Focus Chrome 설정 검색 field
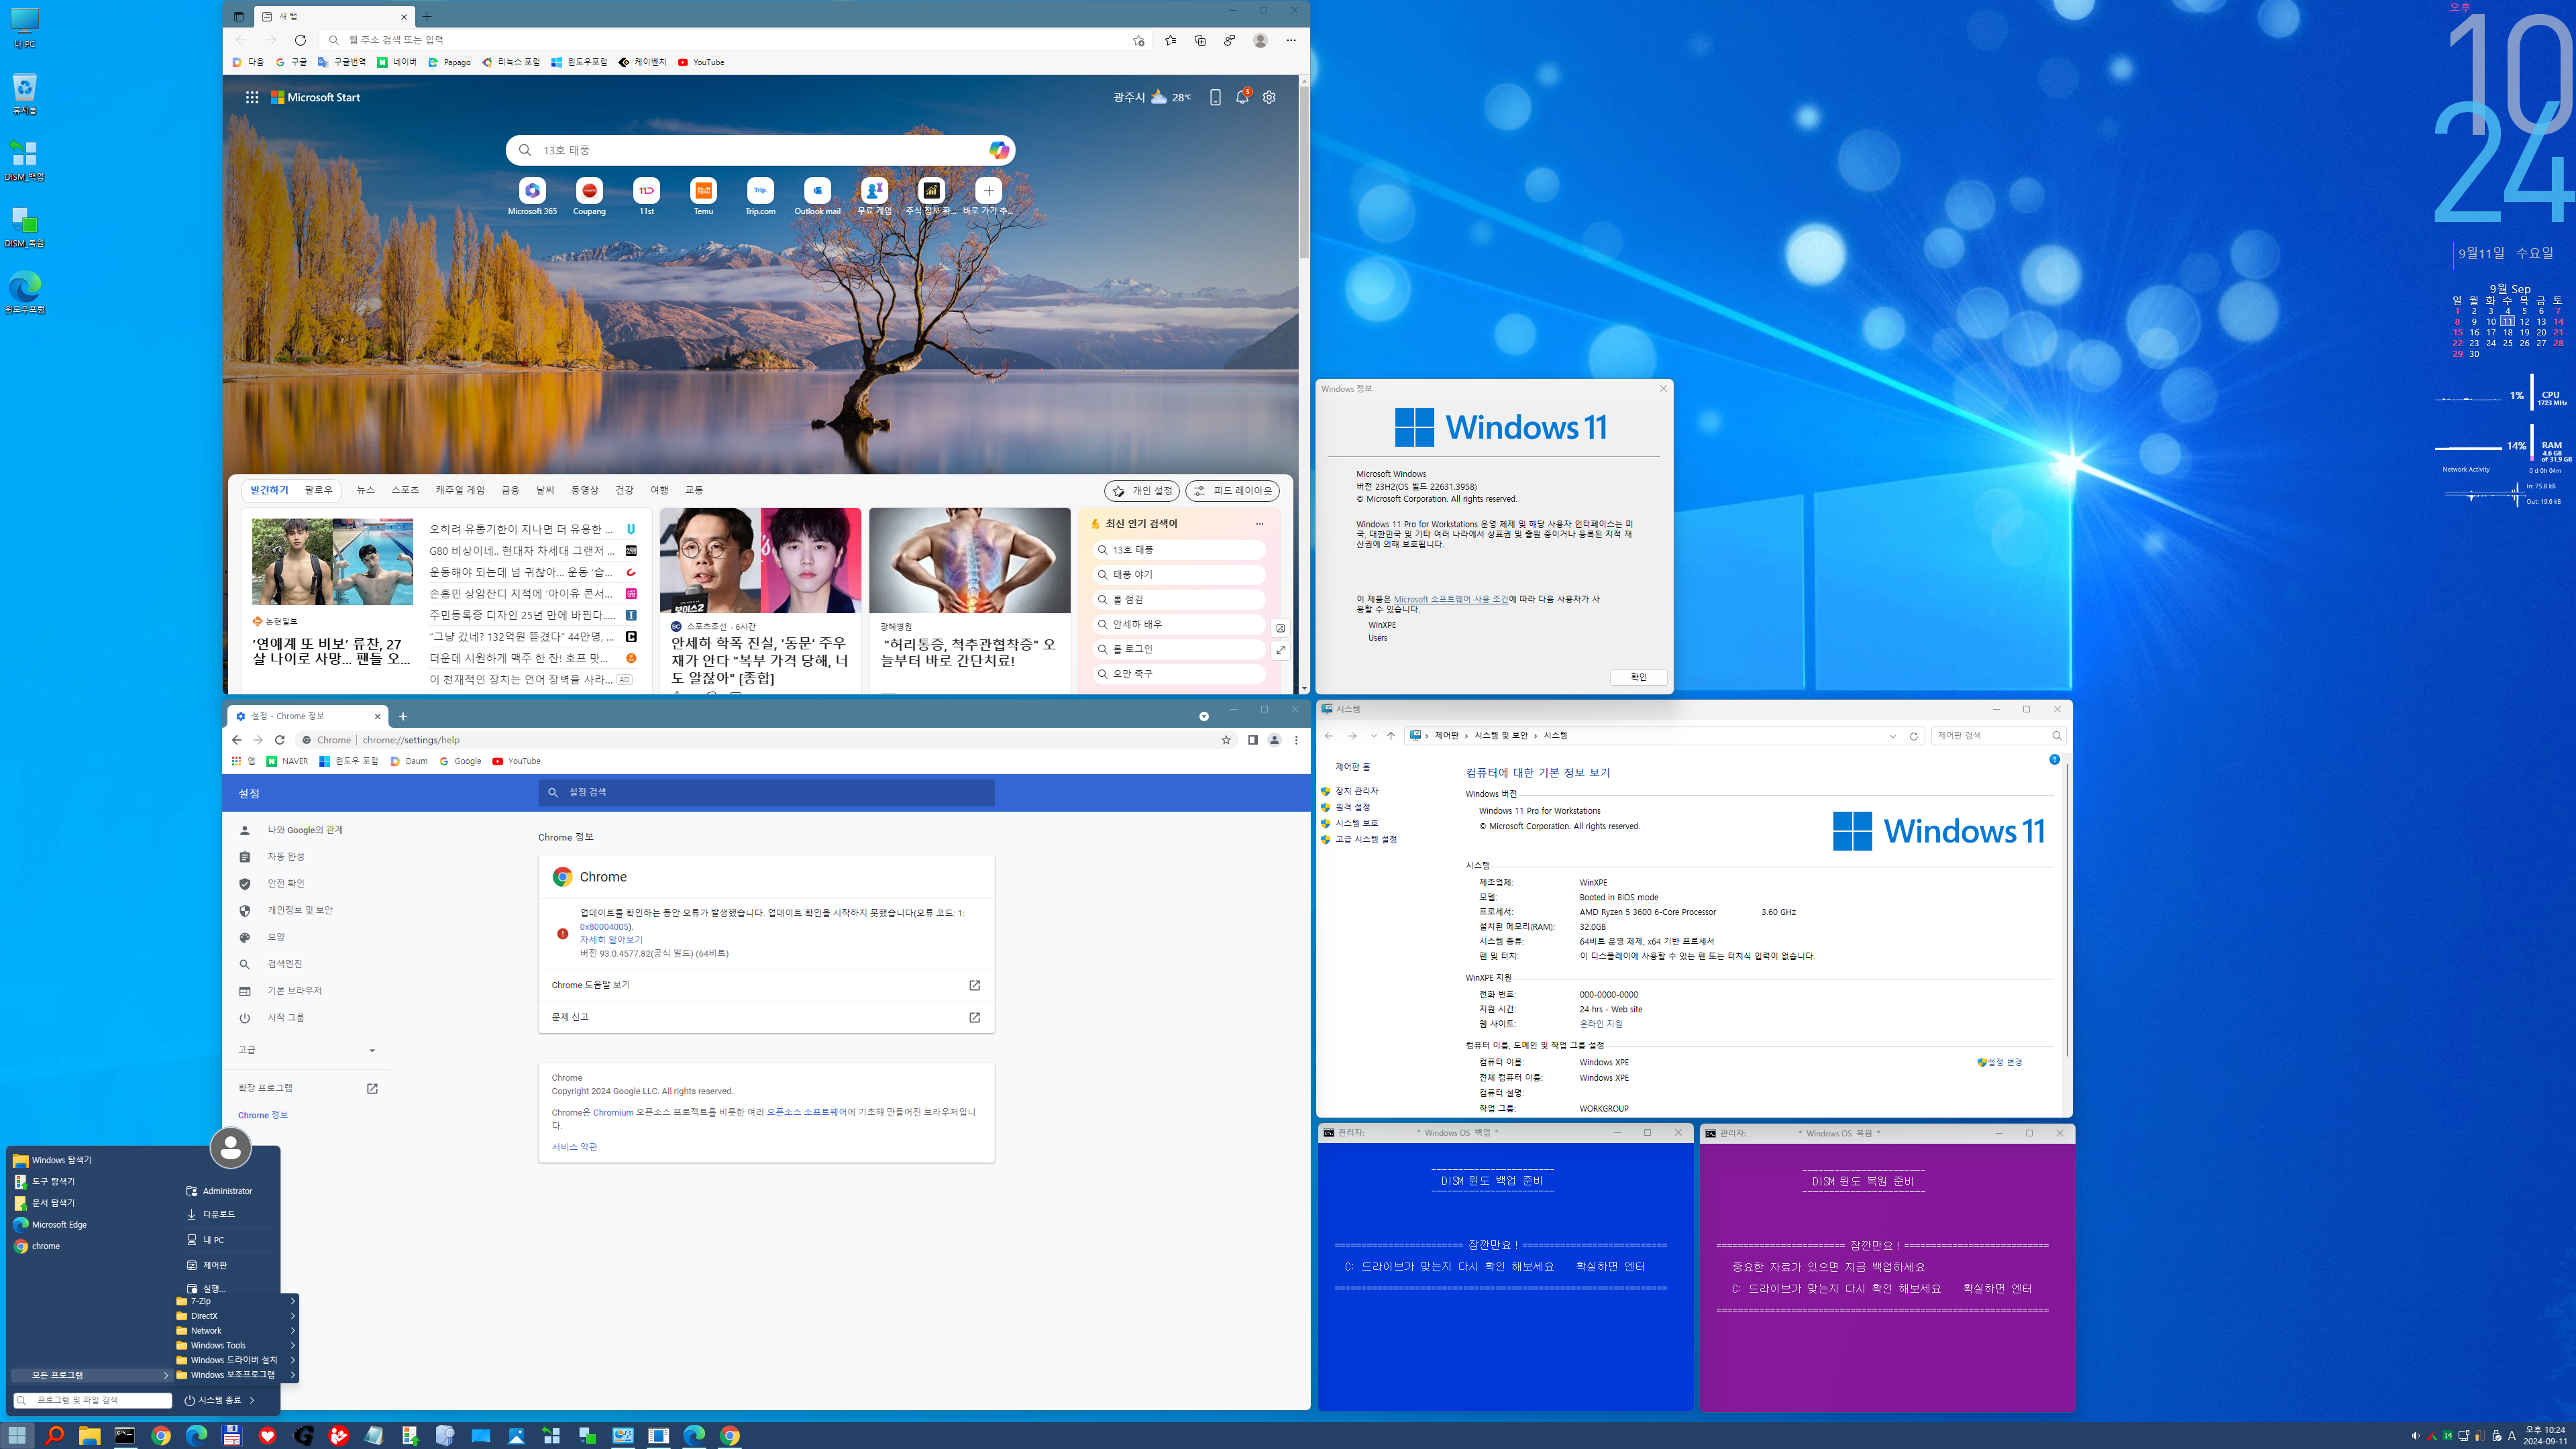2576x1449 pixels. coord(766,792)
